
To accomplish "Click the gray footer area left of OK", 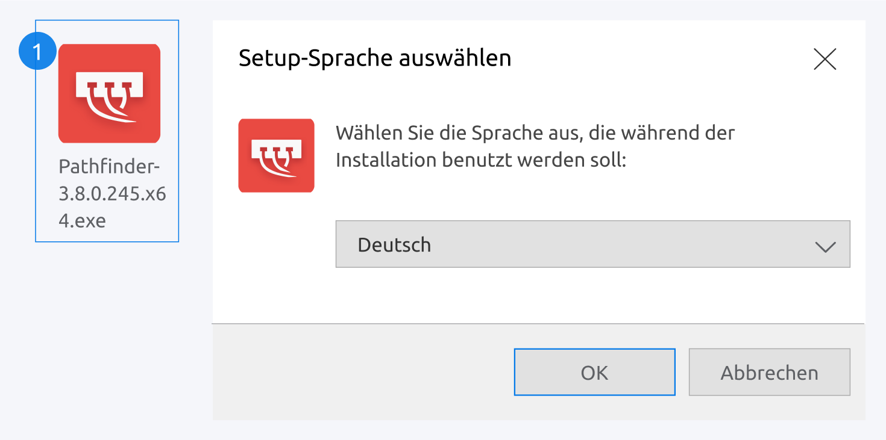I will tap(362, 373).
